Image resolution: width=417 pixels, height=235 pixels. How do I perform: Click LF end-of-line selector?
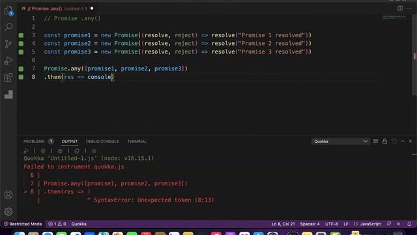tap(346, 224)
